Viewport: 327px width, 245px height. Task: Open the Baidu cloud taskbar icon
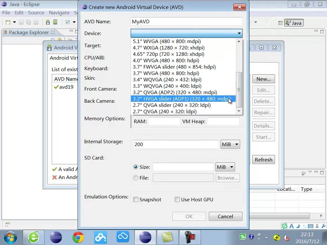tap(101, 237)
